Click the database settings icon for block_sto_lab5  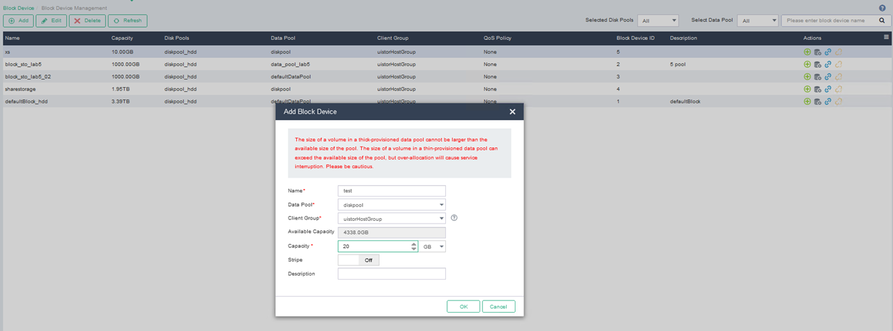817,64
